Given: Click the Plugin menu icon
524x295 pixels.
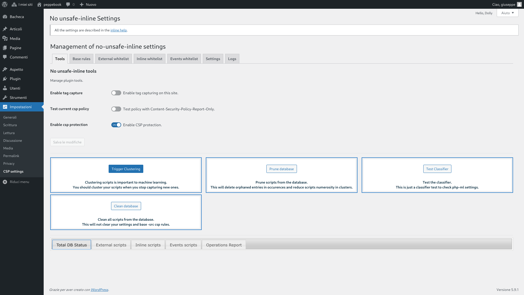Looking at the screenshot, I should (5, 78).
